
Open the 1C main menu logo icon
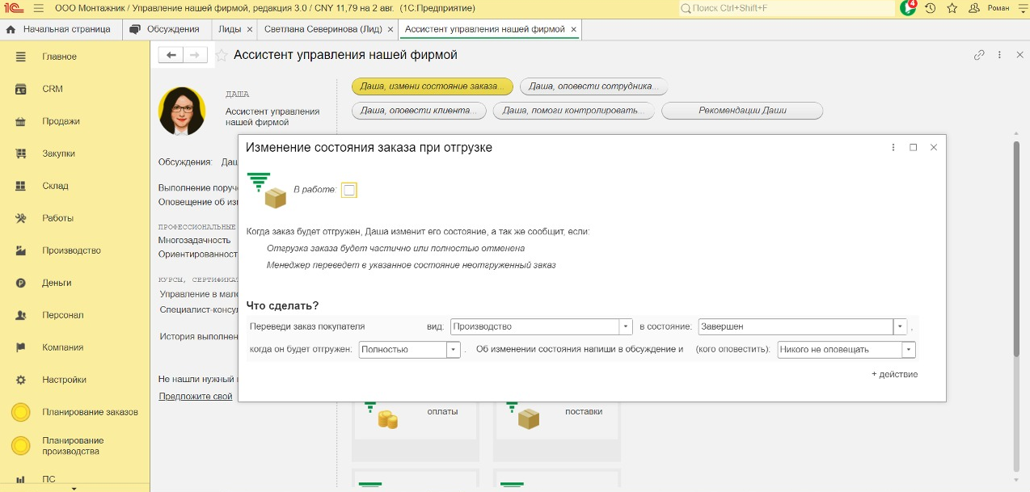click(x=15, y=8)
